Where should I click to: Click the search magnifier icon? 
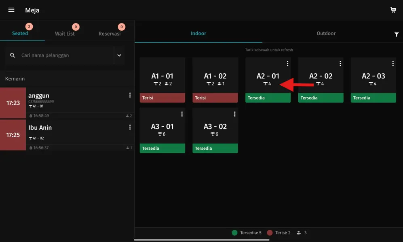13,55
